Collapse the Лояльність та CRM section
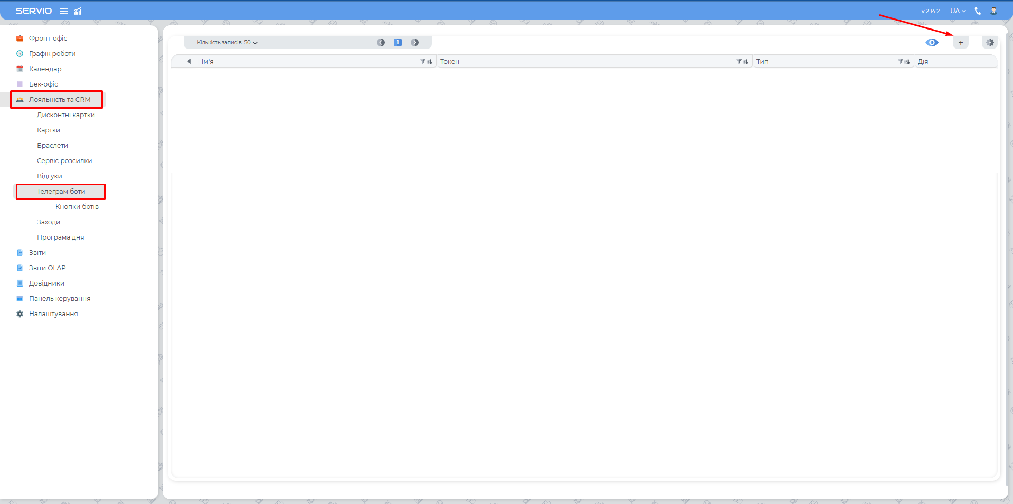This screenshot has width=1013, height=504. pyautogui.click(x=59, y=100)
